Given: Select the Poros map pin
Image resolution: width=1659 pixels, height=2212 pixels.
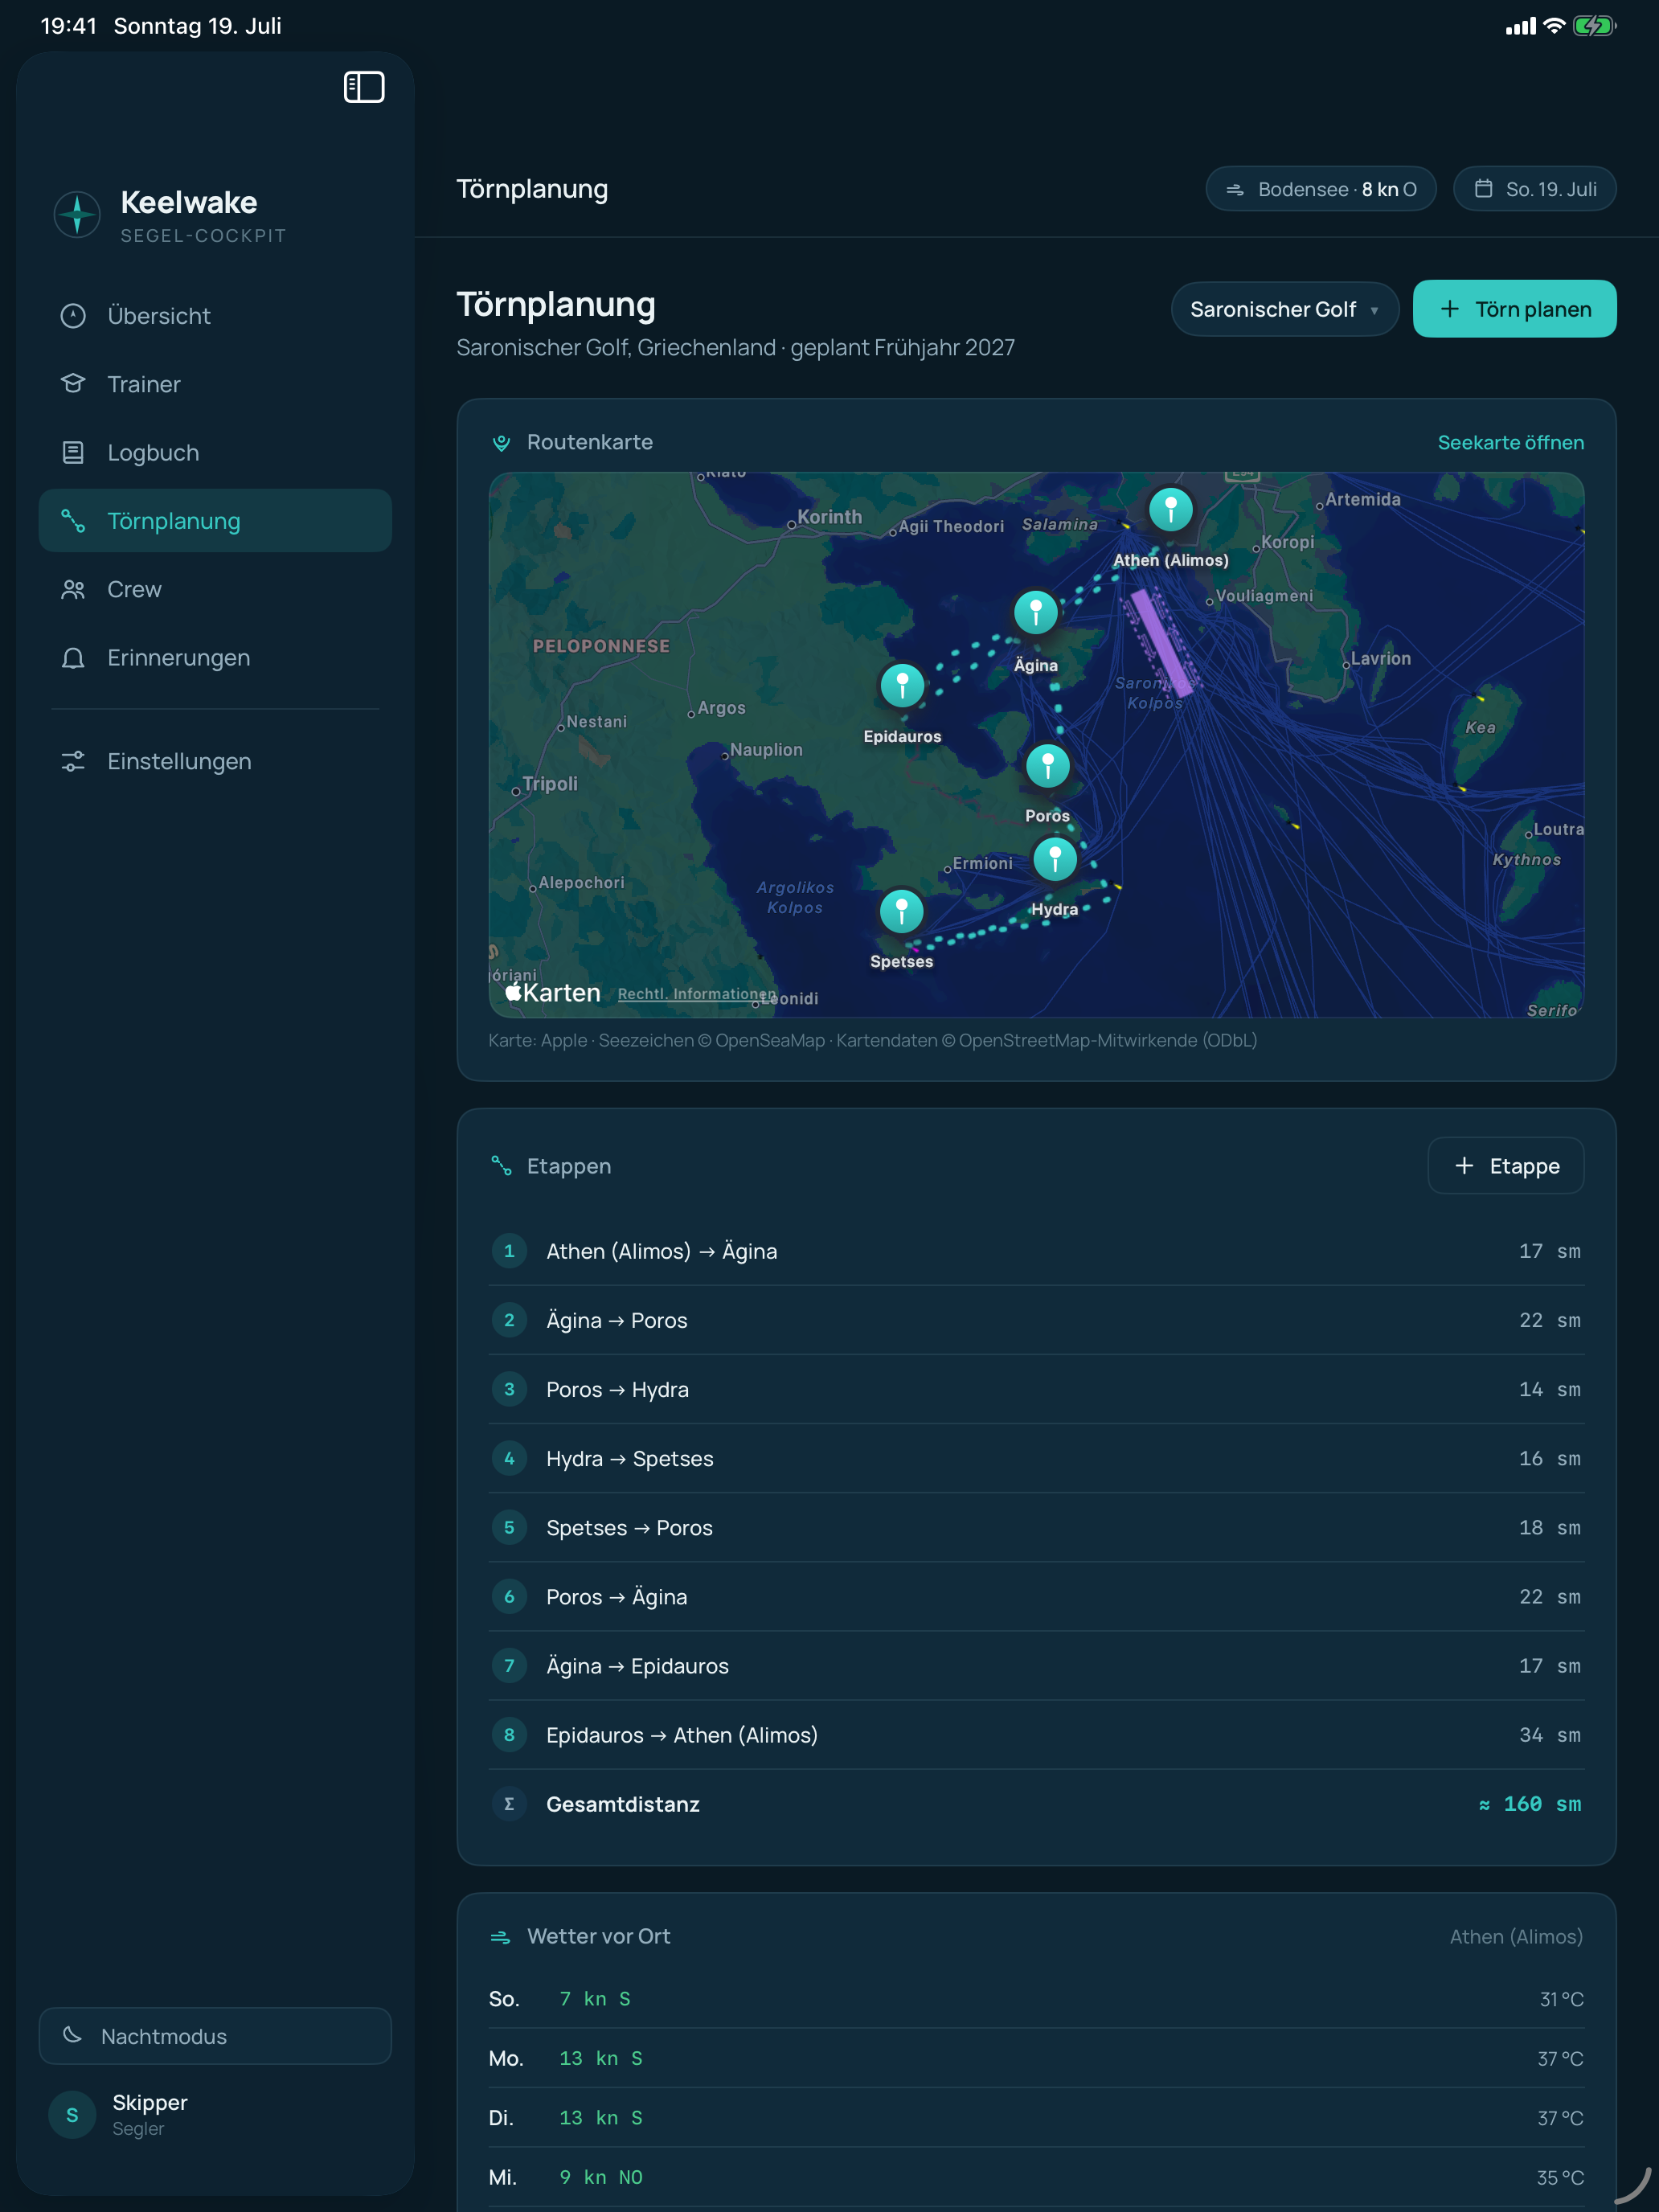Looking at the screenshot, I should (x=1047, y=766).
